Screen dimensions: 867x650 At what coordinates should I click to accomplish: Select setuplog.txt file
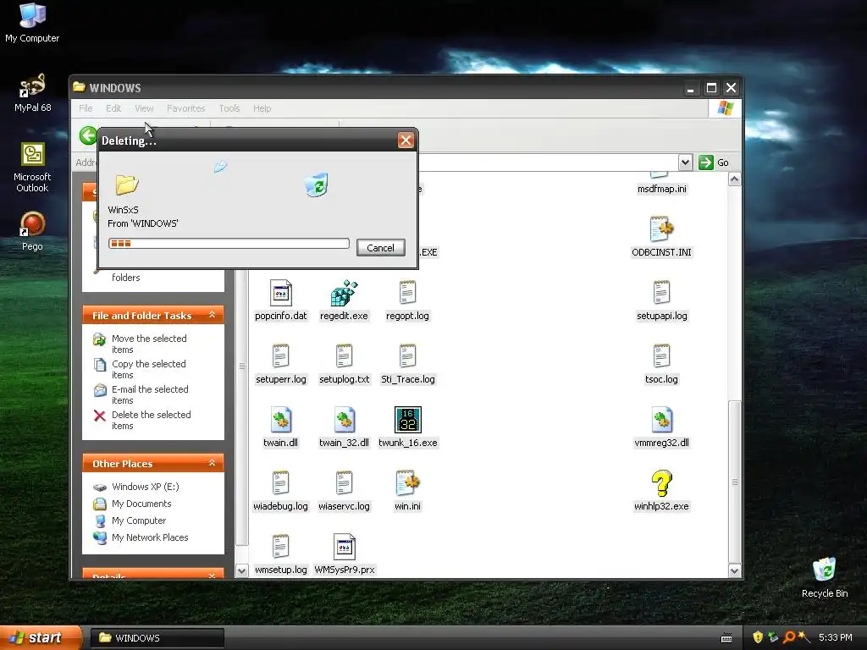pos(344,364)
